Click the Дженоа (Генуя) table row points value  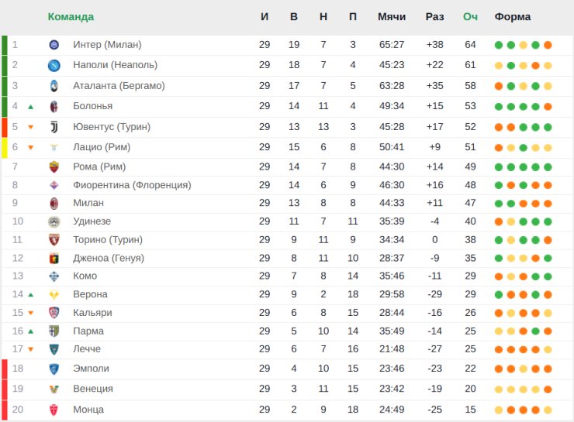pos(470,258)
